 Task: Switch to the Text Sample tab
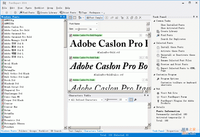(75, 131)
